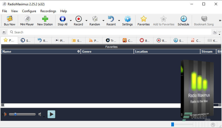222x128 pixels.
Task: Open the Mini Player
Action: point(27,21)
